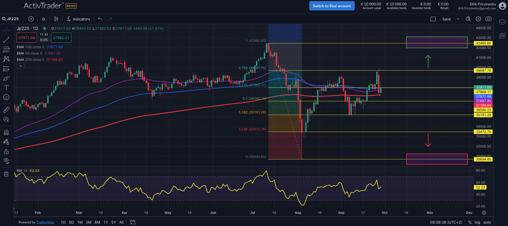The width and height of the screenshot is (508, 226).
Task: Select the trend line drawing tool
Action: (6, 40)
